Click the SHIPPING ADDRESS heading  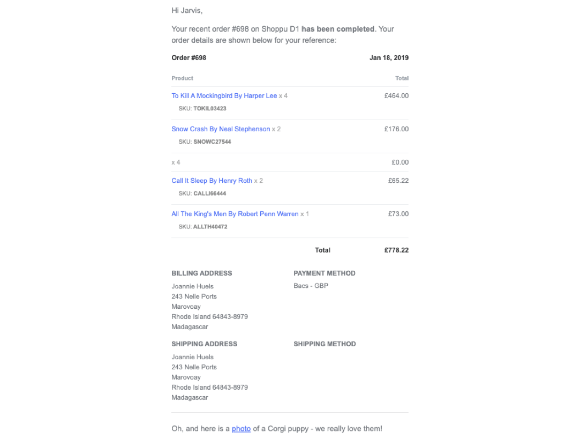tap(204, 344)
